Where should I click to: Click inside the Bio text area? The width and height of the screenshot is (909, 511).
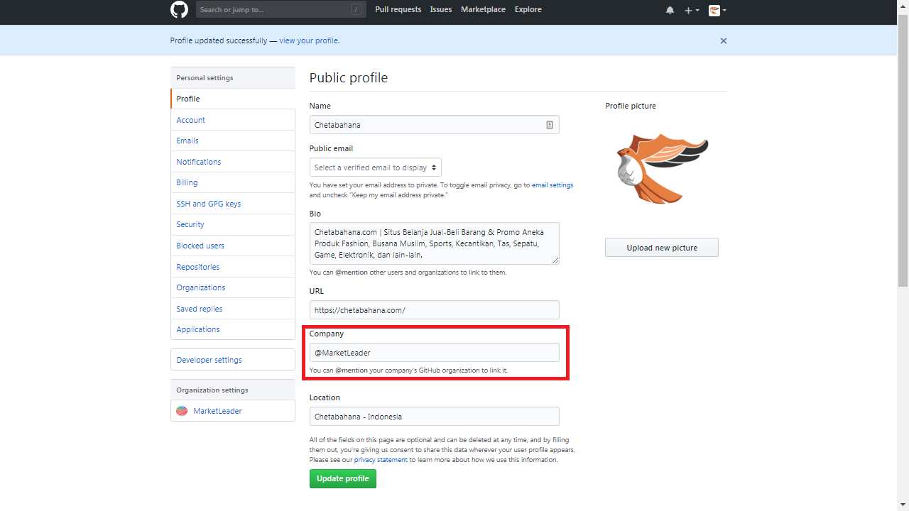tap(434, 243)
